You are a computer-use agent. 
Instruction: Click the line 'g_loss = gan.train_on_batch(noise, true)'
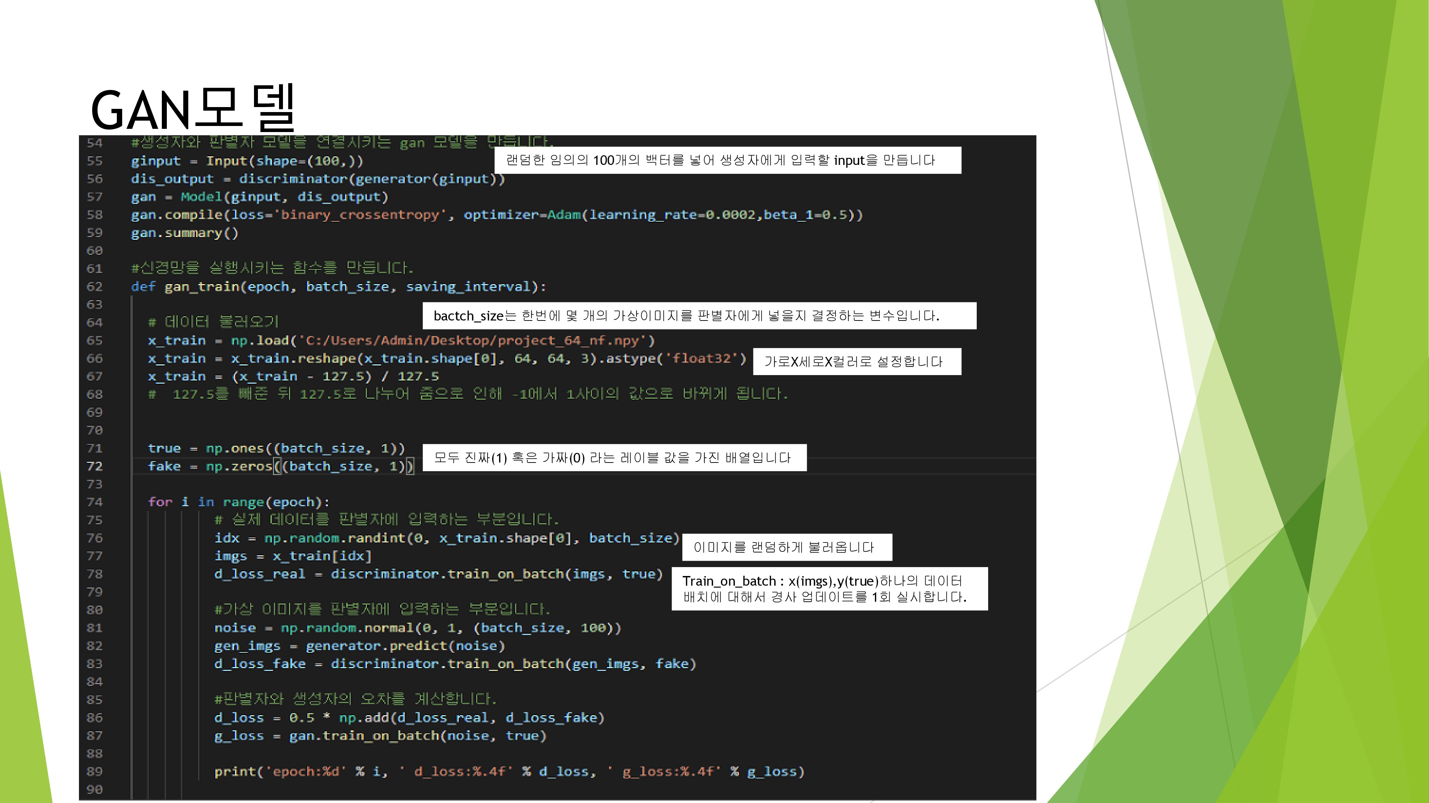coord(380,736)
